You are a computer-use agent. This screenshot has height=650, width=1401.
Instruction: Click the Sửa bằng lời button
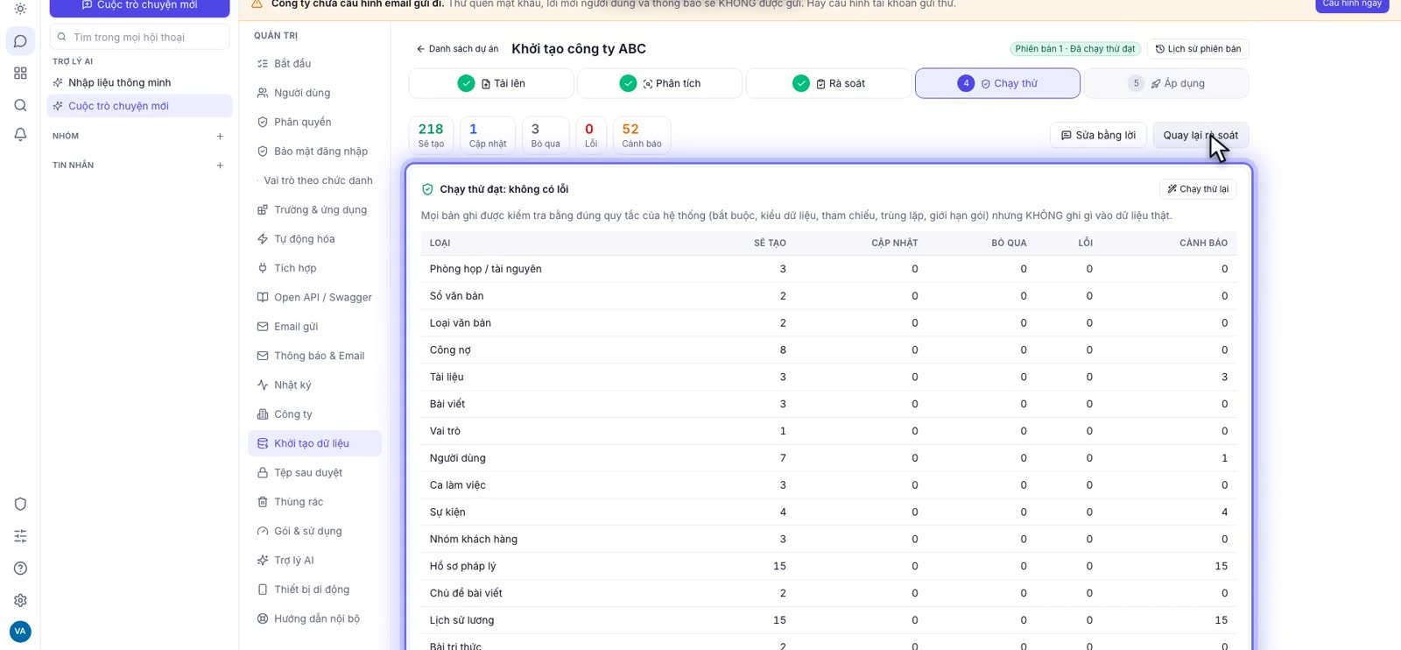[1098, 135]
